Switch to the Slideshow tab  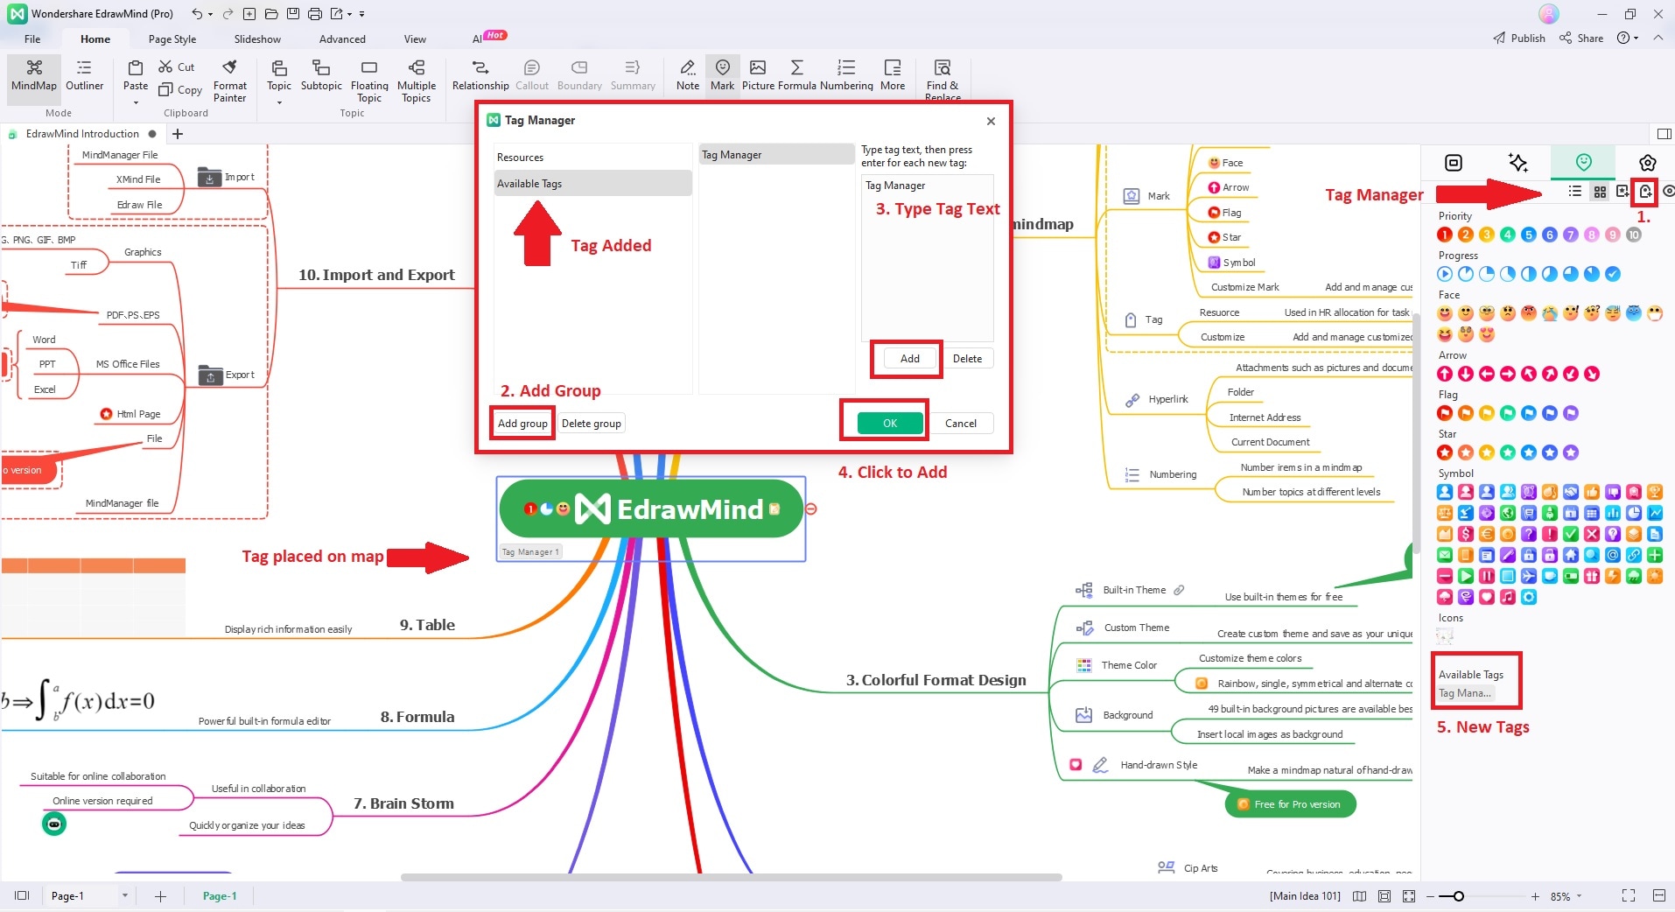coord(257,39)
